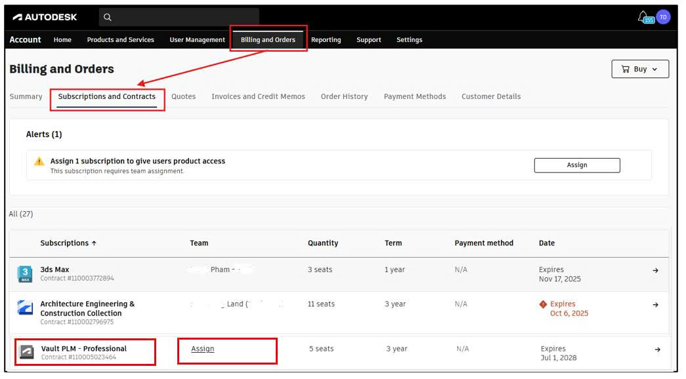
Task: Click Architecture Engineering & Construction Collection name
Action: click(x=87, y=309)
